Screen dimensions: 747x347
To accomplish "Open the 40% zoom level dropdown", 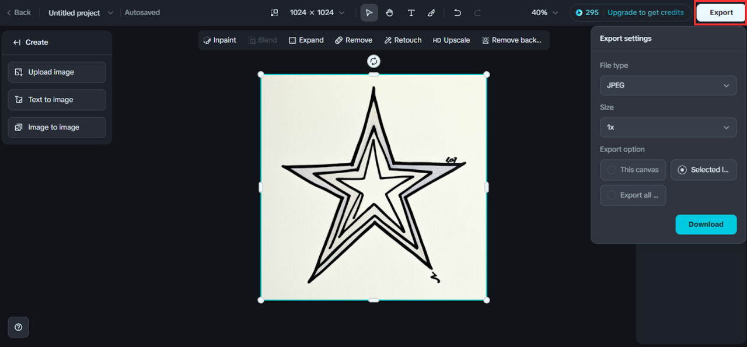I will point(544,12).
